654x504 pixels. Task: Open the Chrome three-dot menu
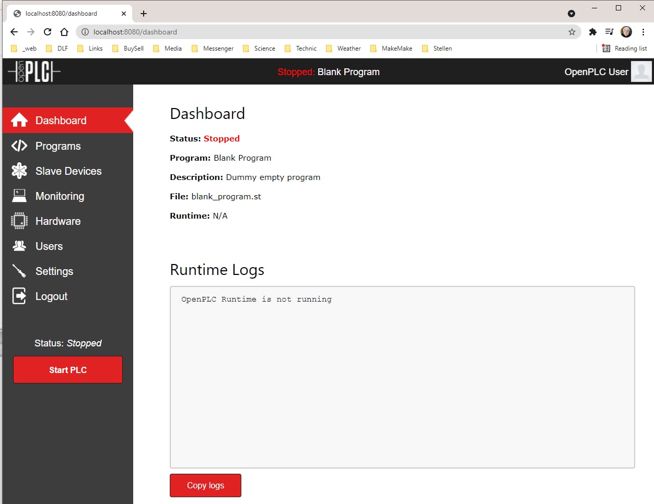[x=643, y=32]
